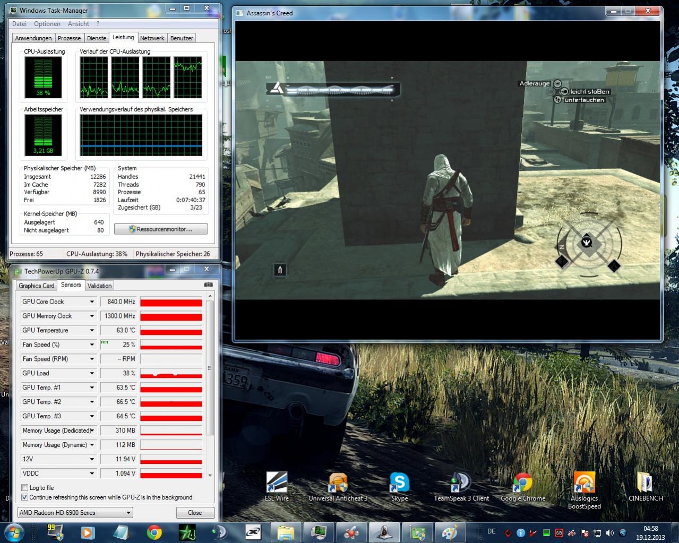Click the DE language indicator
The image size is (679, 543).
(x=491, y=531)
